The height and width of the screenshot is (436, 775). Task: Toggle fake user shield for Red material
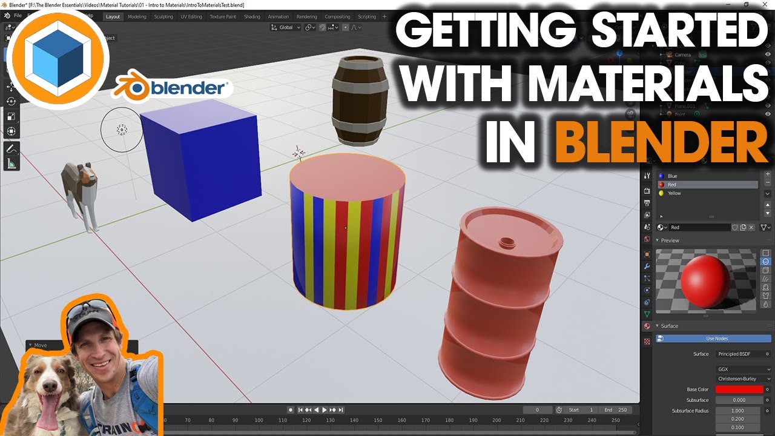point(734,227)
